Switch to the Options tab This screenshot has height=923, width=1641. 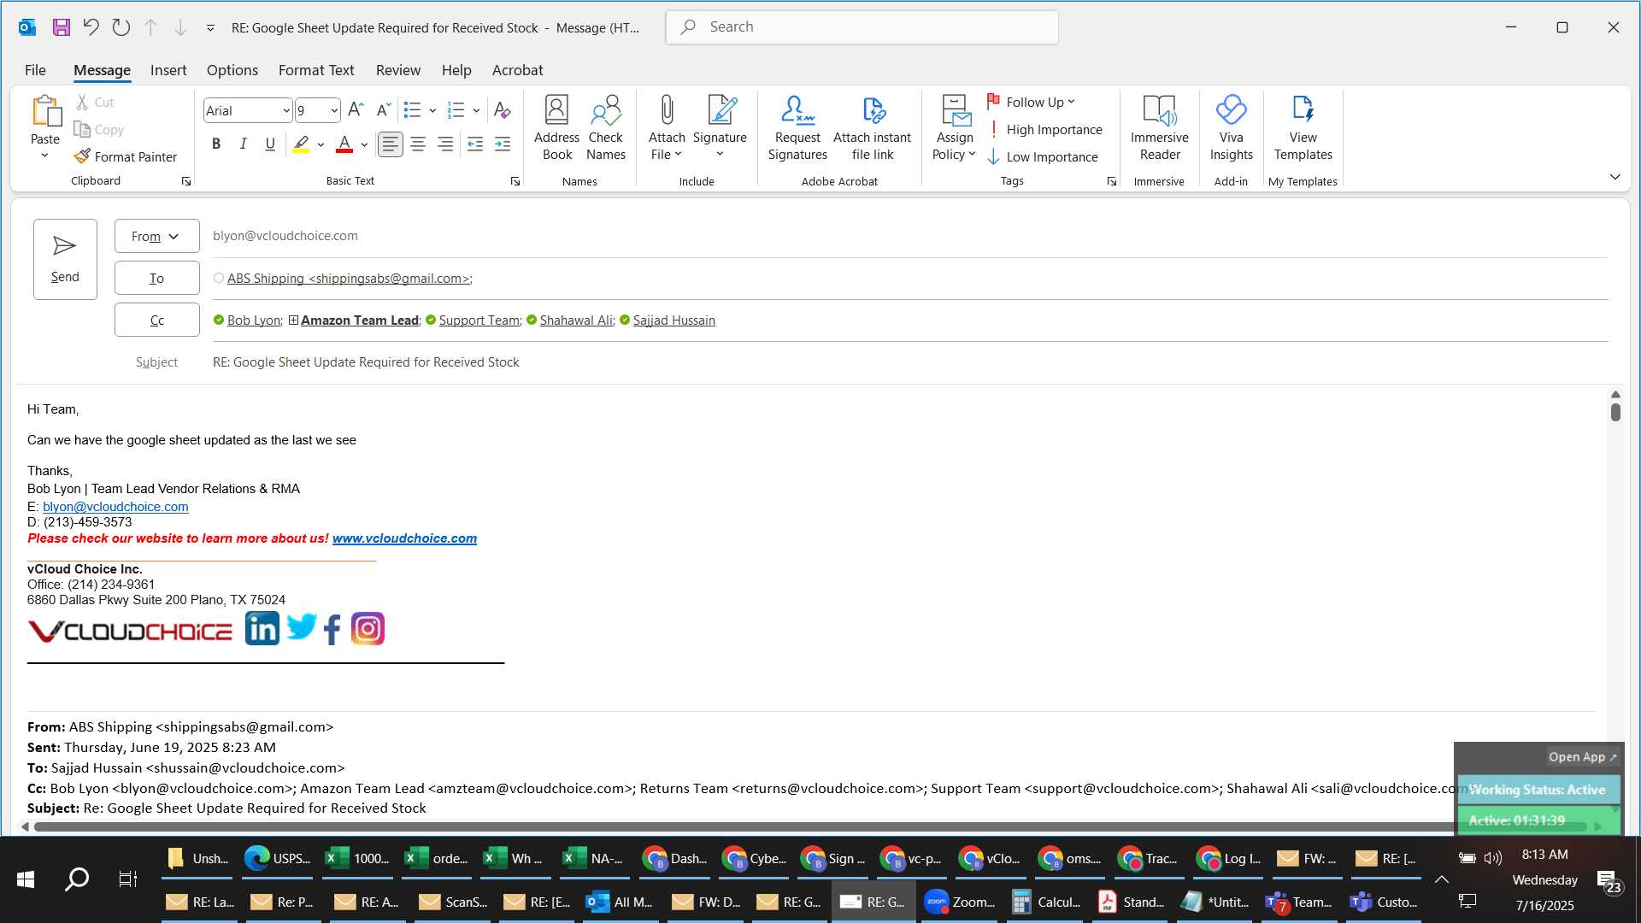click(232, 70)
